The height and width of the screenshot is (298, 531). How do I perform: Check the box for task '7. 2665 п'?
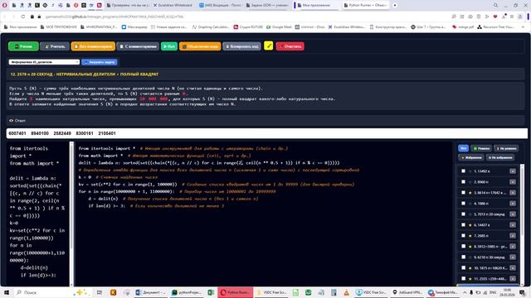coord(463,235)
